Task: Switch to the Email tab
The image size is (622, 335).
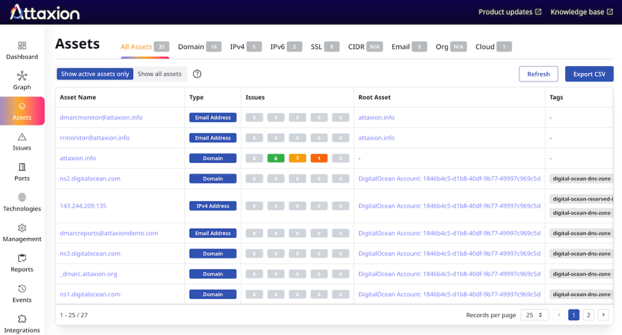Action: (x=409, y=47)
